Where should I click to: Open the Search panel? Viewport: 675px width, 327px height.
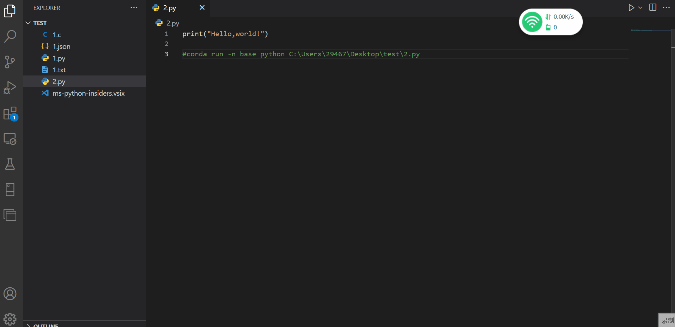10,36
